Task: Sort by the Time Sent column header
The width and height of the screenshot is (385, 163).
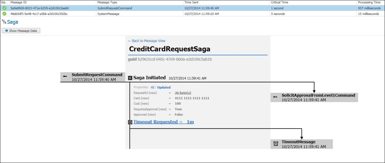Action: tap(226, 2)
